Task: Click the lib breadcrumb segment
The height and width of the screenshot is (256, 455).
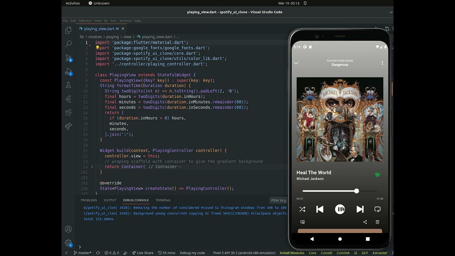Action: pyautogui.click(x=82, y=37)
